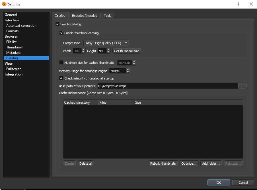Open the Tools tab

(x=108, y=16)
